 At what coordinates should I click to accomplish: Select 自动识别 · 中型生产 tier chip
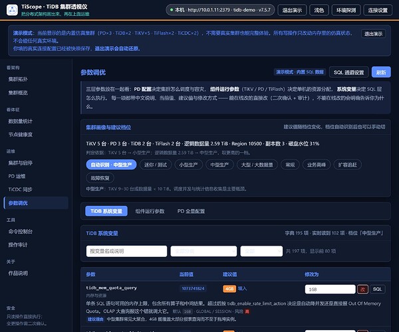tap(111, 165)
